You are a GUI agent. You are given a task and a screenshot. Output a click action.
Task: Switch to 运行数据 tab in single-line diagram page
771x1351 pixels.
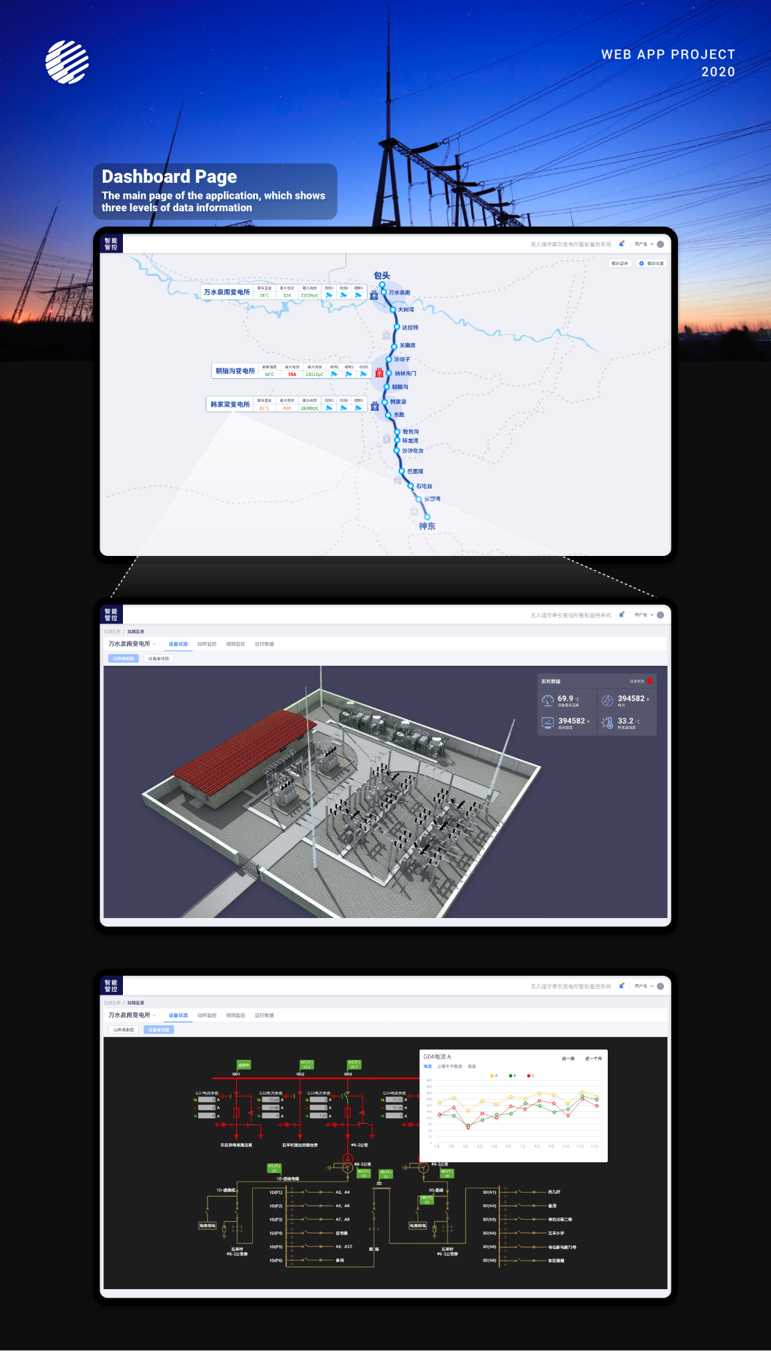(x=264, y=1015)
